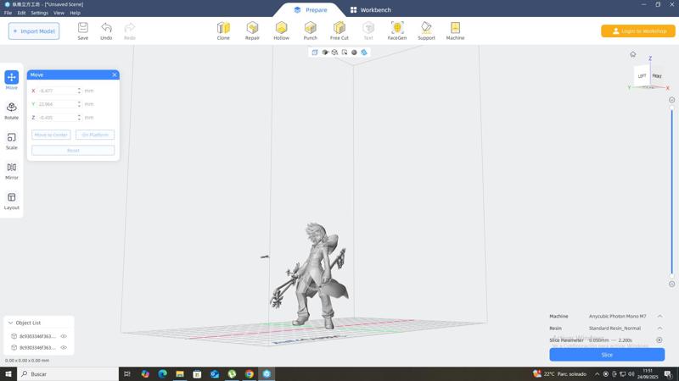Screen dimensions: 679x381
Task: Click the On Platform button
Action: [95, 135]
